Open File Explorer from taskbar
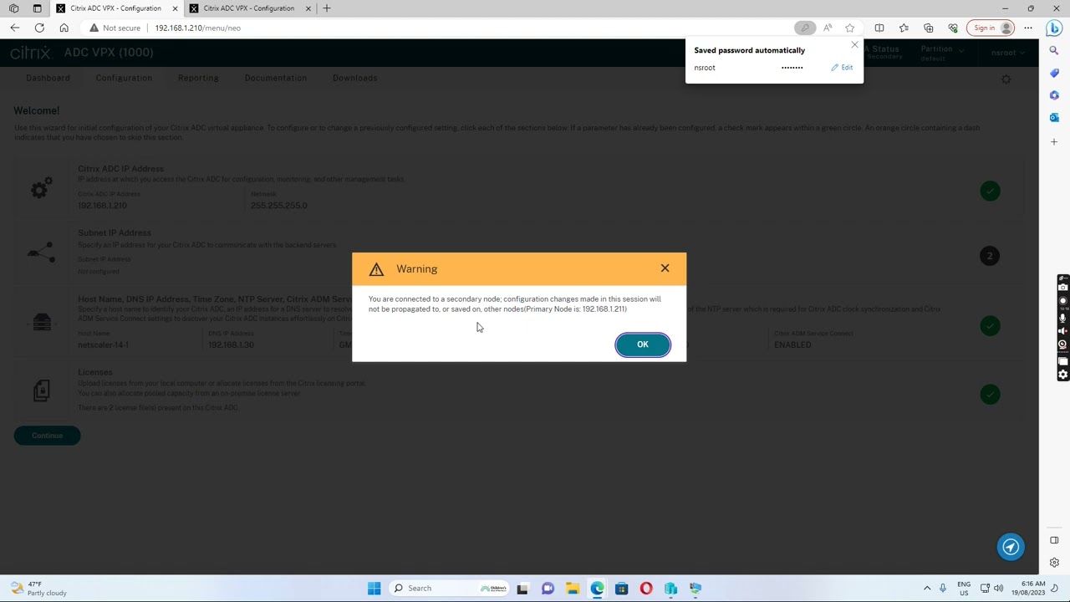Image resolution: width=1070 pixels, height=602 pixels. (573, 588)
